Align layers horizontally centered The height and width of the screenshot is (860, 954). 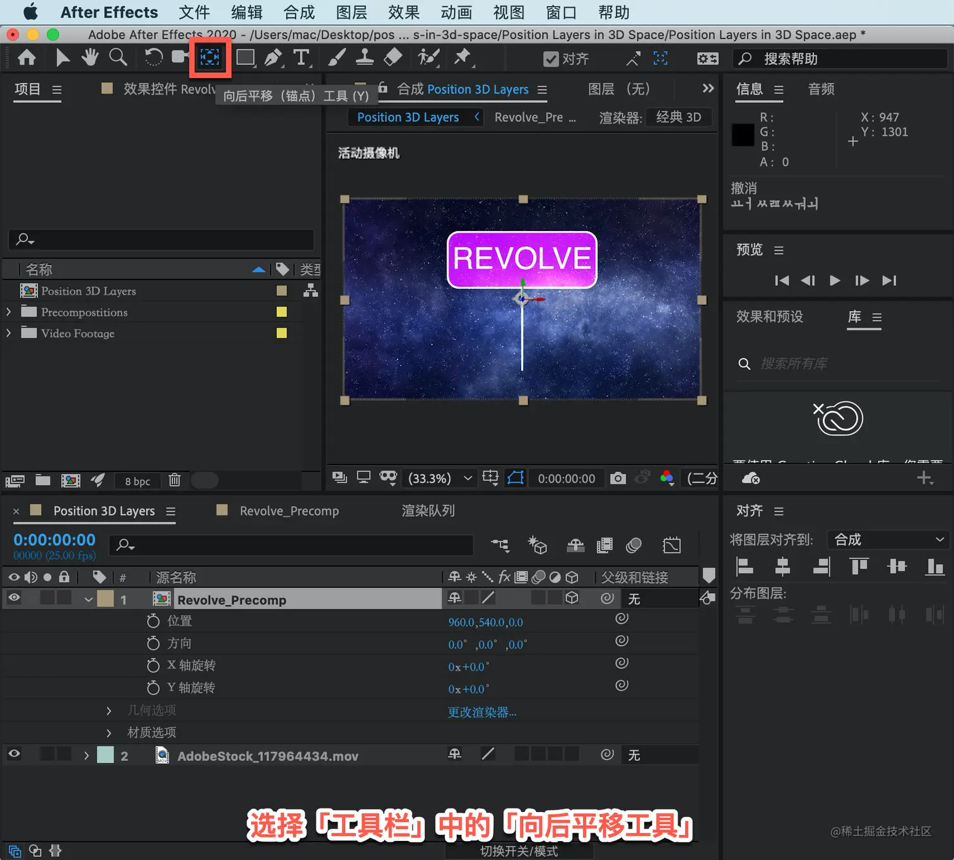[x=782, y=567]
